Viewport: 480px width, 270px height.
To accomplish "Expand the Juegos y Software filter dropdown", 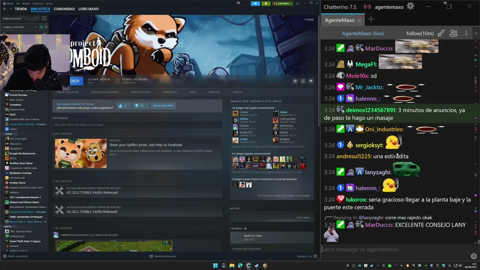I will [x=20, y=27].
